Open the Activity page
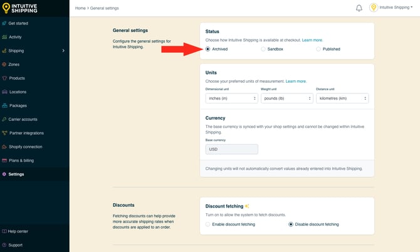 click(x=15, y=37)
